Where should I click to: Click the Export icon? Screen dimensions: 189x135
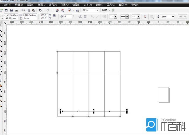click(x=63, y=10)
